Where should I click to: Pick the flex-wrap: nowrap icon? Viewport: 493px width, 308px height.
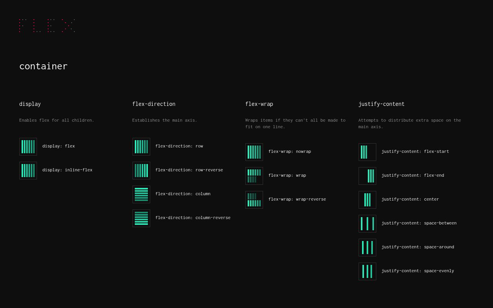(x=254, y=152)
